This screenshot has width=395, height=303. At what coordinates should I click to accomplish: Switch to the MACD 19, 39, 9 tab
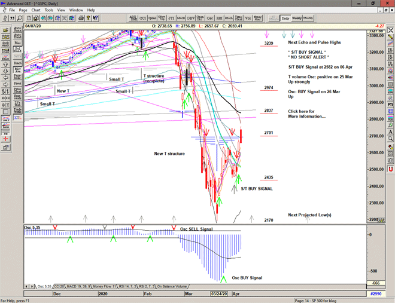79,286
